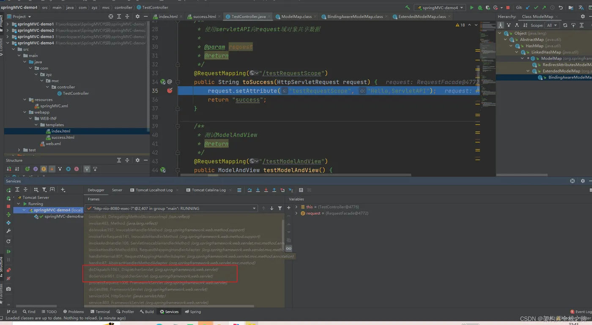Stop the running application with red square
The width and height of the screenshot is (592, 325).
coord(508,8)
